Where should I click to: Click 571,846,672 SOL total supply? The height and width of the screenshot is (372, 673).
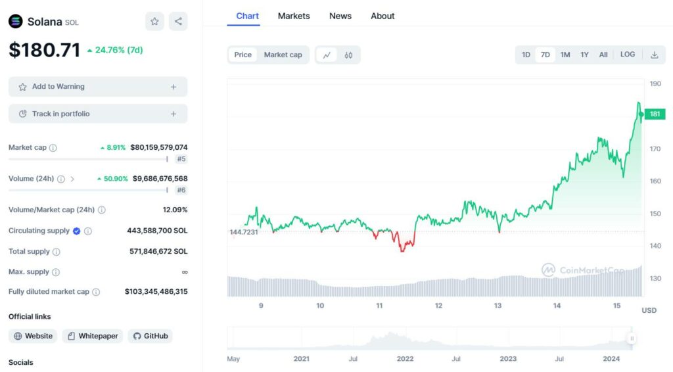tap(158, 252)
